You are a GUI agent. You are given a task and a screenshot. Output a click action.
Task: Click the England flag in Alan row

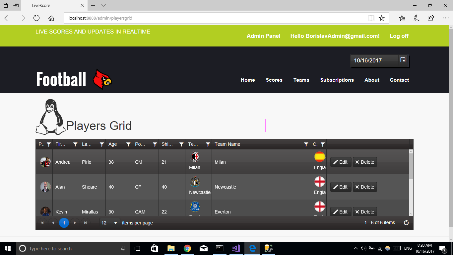[x=320, y=182]
